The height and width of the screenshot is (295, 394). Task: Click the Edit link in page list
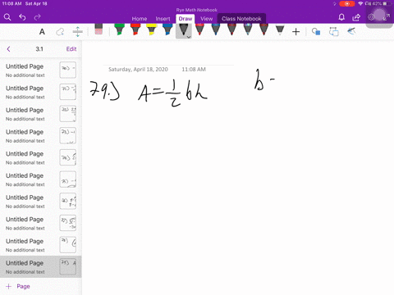click(71, 49)
